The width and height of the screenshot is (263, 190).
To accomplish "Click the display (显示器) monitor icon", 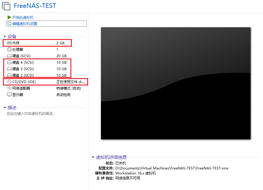I will pos(9,95).
